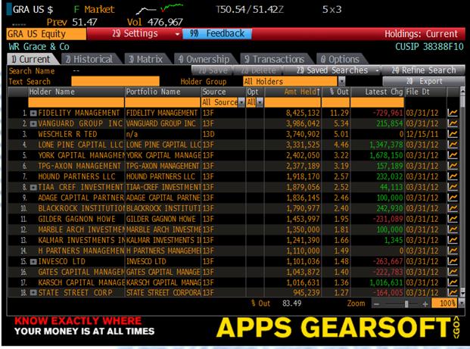Click the Save search button
The height and width of the screenshot is (349, 470).
[212, 70]
